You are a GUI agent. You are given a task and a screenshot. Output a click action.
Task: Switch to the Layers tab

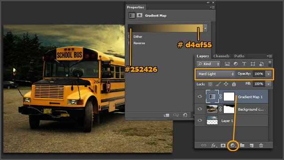203,56
